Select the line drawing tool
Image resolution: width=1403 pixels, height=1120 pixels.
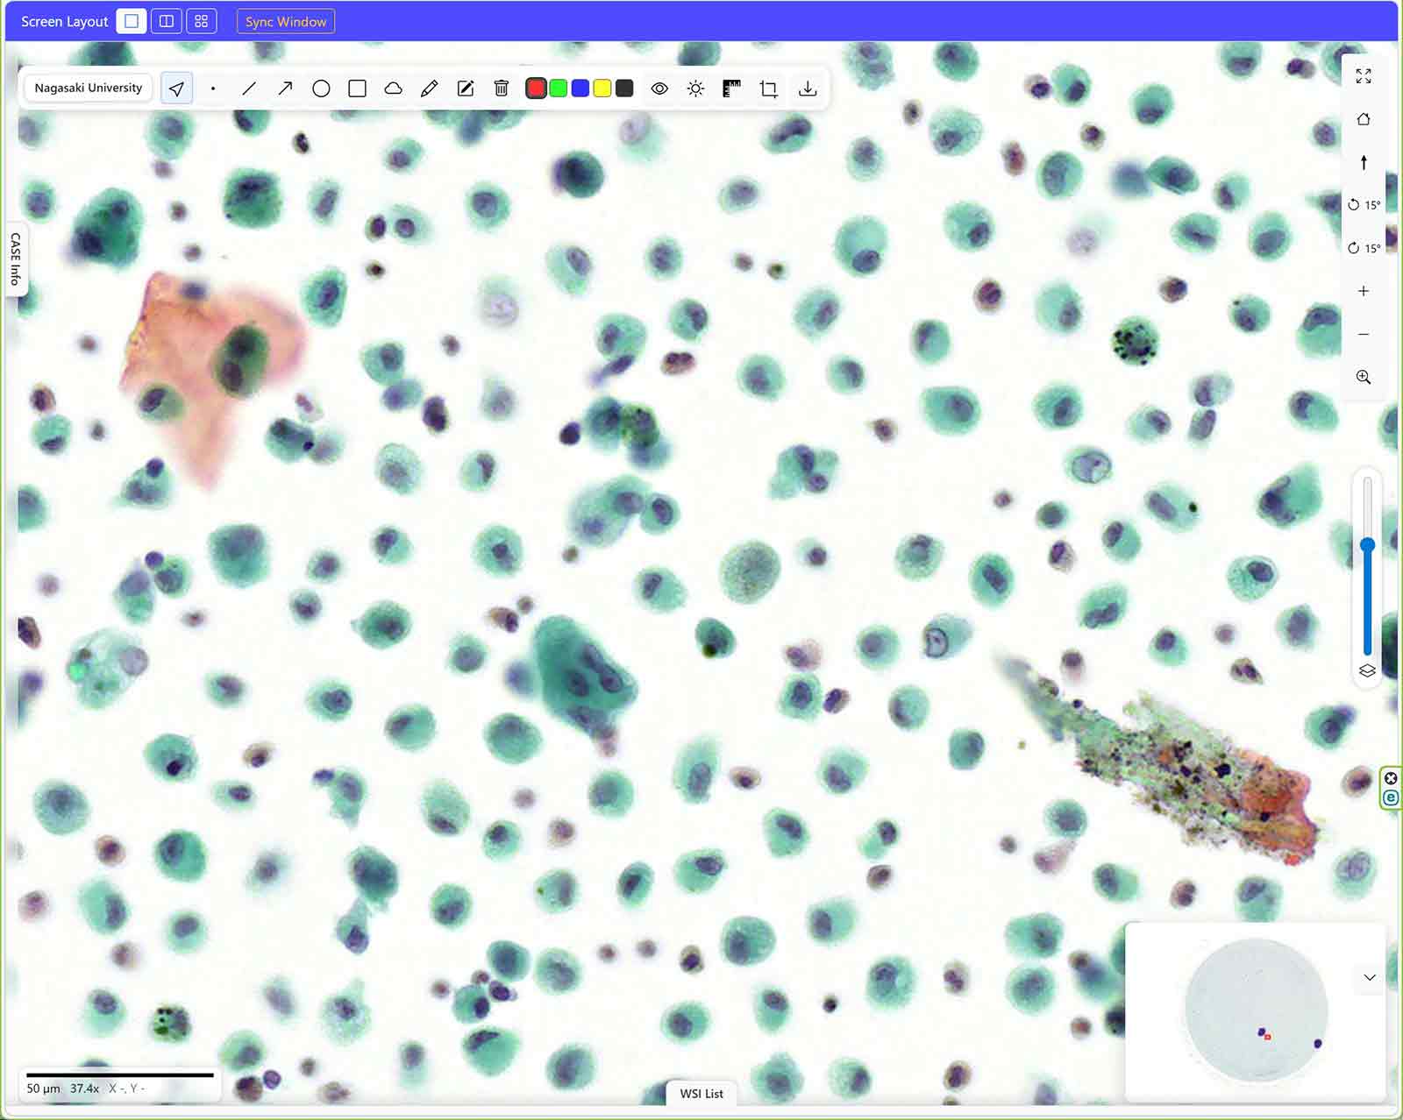[249, 89]
